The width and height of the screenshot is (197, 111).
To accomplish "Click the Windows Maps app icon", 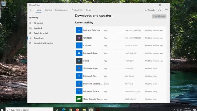I will point(79,68).
